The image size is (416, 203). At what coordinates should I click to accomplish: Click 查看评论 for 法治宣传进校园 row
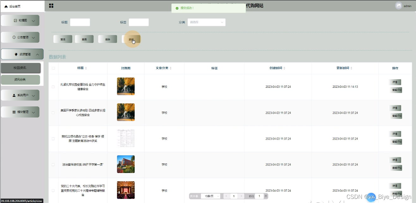[x=396, y=168]
